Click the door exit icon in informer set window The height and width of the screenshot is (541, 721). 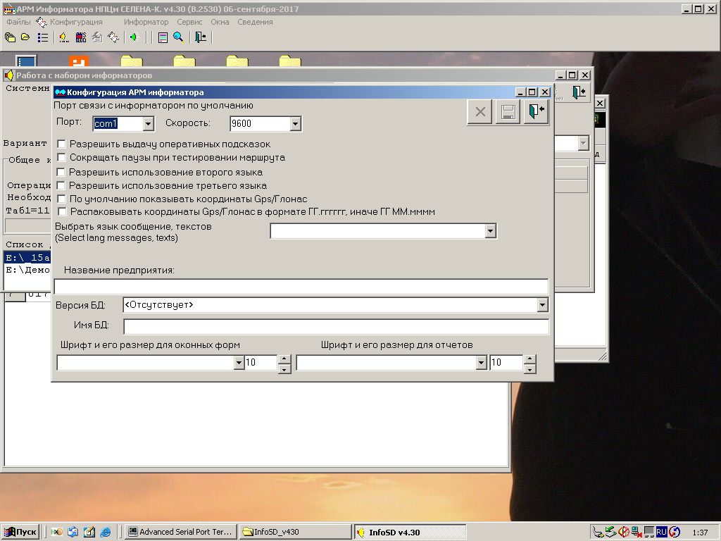click(579, 92)
